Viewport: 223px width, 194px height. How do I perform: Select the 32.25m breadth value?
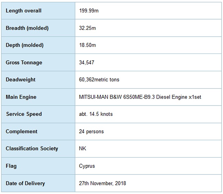(x=87, y=28)
